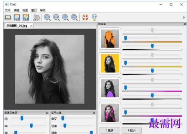Close the channel mixer panel
187x134 pixels.
[x=47, y=113]
